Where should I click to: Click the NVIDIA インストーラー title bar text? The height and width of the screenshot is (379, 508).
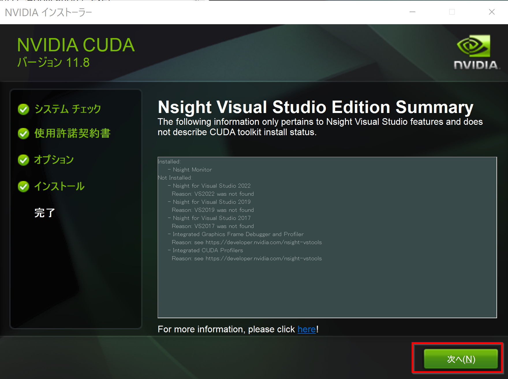click(48, 12)
